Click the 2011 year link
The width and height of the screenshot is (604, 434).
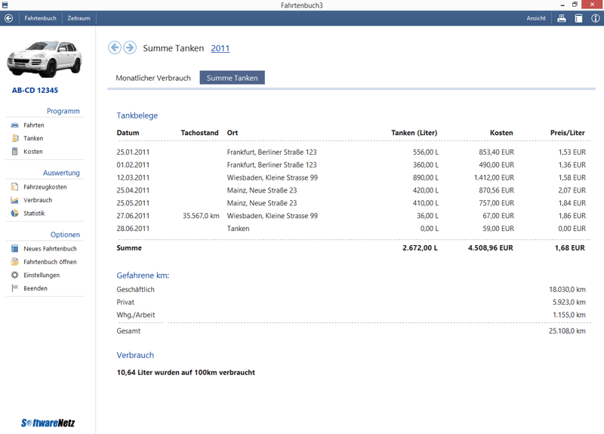click(220, 48)
